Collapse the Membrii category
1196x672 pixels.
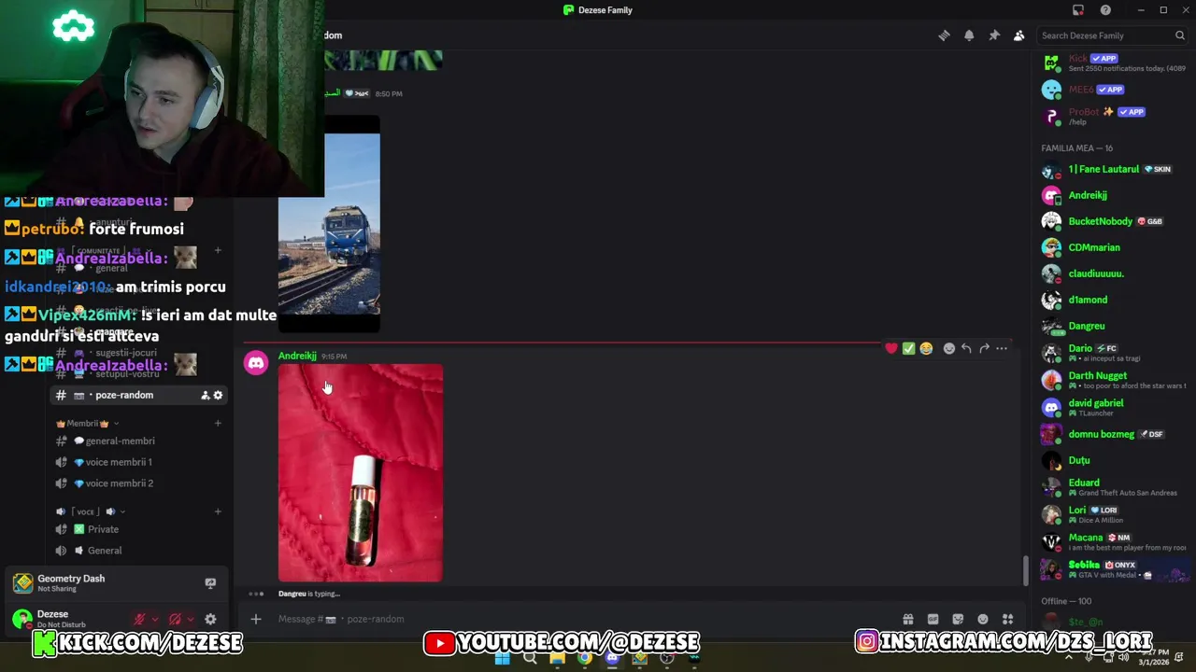point(88,423)
